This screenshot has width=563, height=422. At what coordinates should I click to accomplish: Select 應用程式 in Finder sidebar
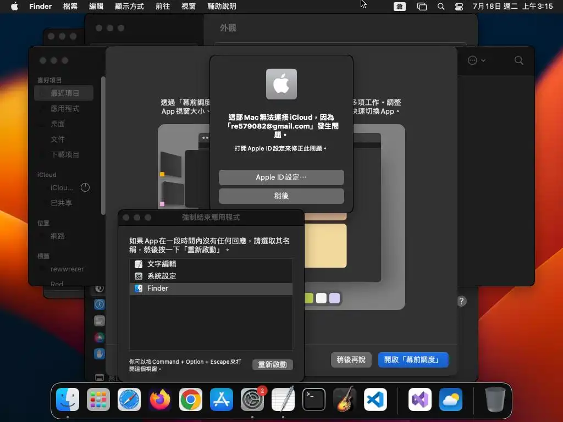click(x=64, y=108)
